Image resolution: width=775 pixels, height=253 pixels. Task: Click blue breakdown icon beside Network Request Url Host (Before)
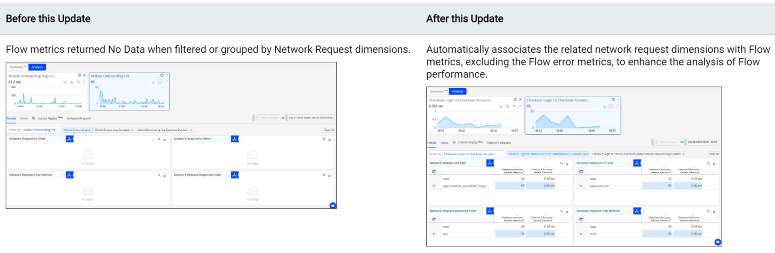234,139
